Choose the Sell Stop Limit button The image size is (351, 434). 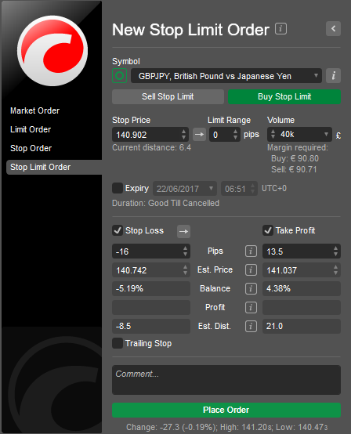(x=168, y=96)
